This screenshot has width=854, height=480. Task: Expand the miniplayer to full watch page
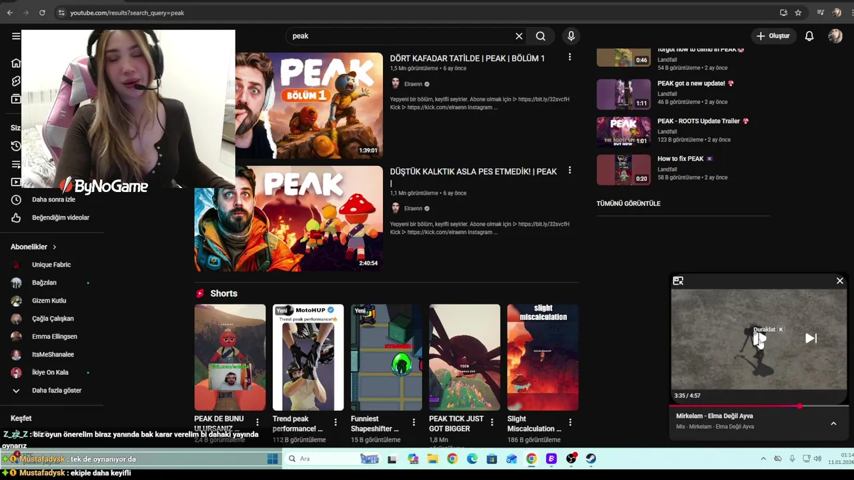678,281
